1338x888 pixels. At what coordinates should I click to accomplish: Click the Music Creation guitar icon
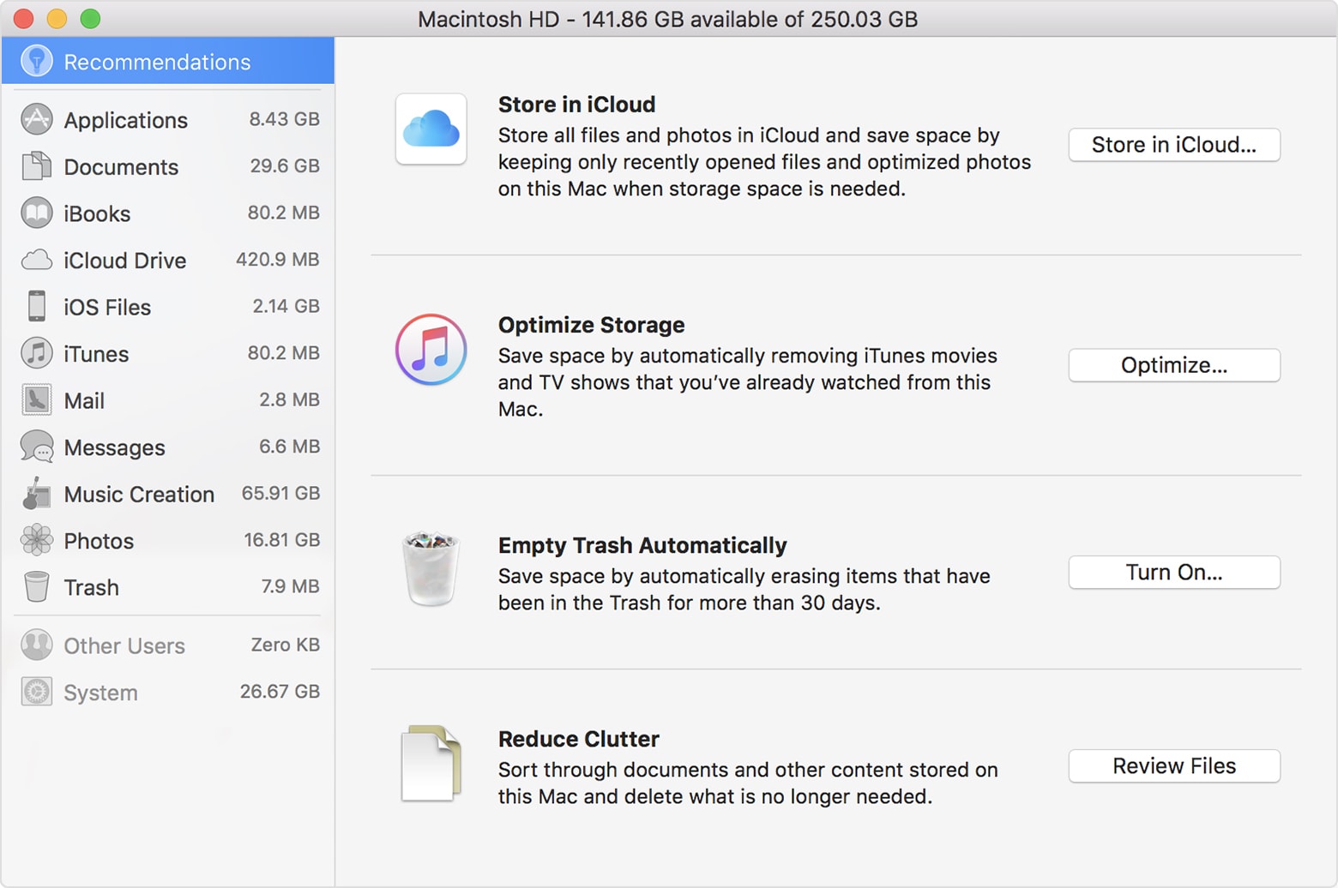click(37, 494)
